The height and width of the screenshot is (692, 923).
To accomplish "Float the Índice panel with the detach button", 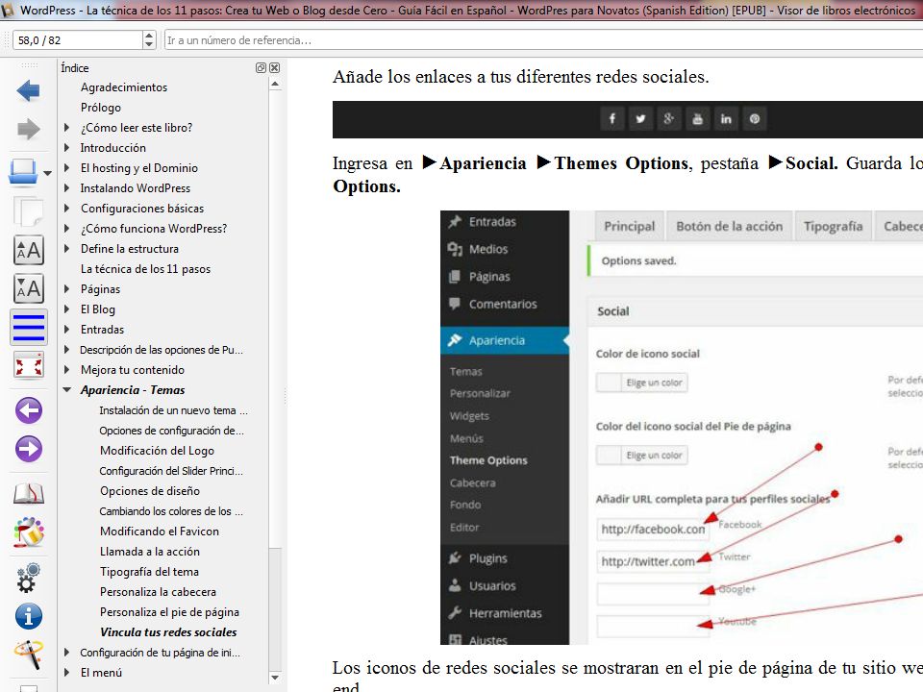I will 261,67.
